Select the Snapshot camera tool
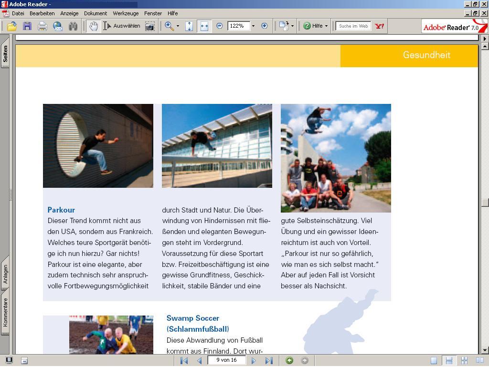This screenshot has width=489, height=367. pos(149,26)
